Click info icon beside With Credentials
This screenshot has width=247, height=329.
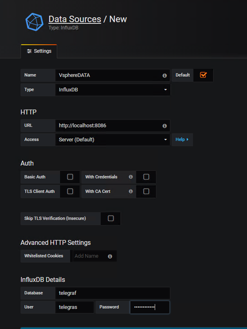point(131,177)
